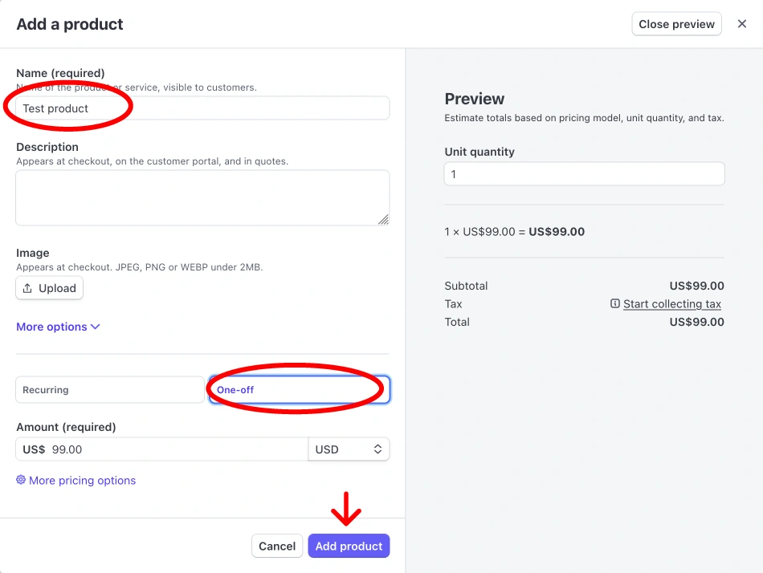
Task: Upload a product image
Action: pyautogui.click(x=49, y=288)
